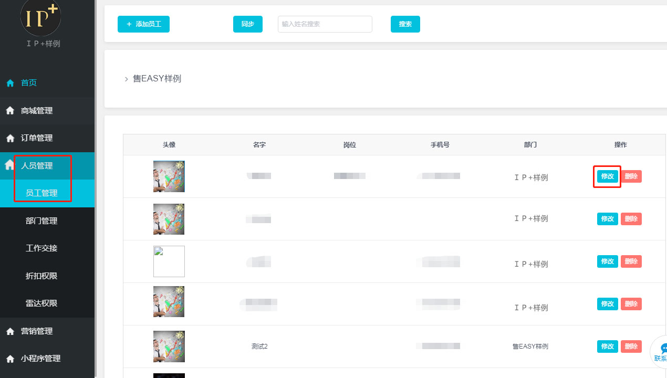Focus the 输入姓名搜索 input field
The width and height of the screenshot is (667, 378).
point(325,24)
